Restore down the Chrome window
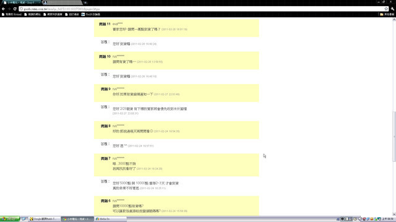This screenshot has height=222, width=396. click(x=384, y=2)
